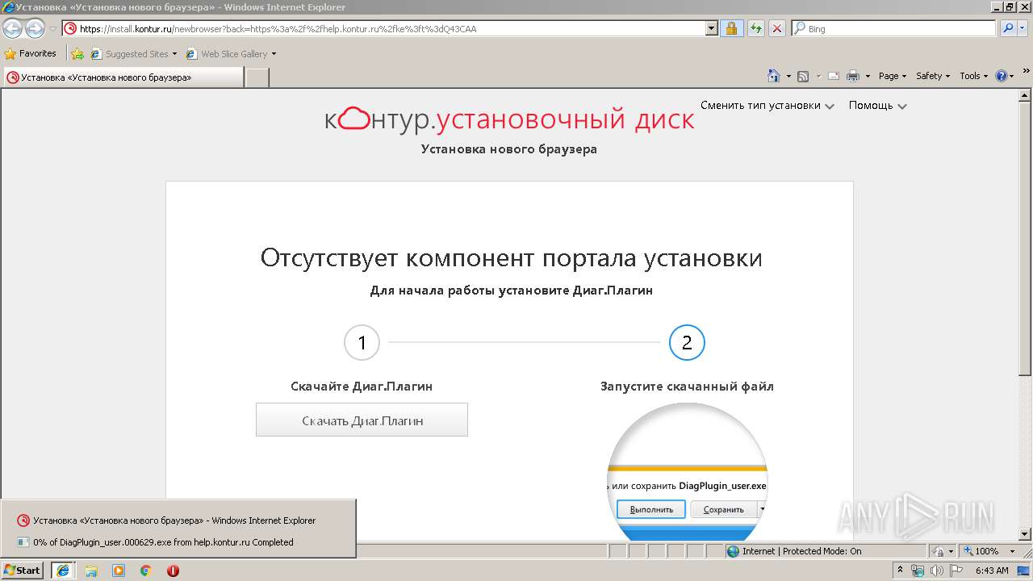
Task: Click the red Opera-style taskbar icon
Action: [173, 571]
